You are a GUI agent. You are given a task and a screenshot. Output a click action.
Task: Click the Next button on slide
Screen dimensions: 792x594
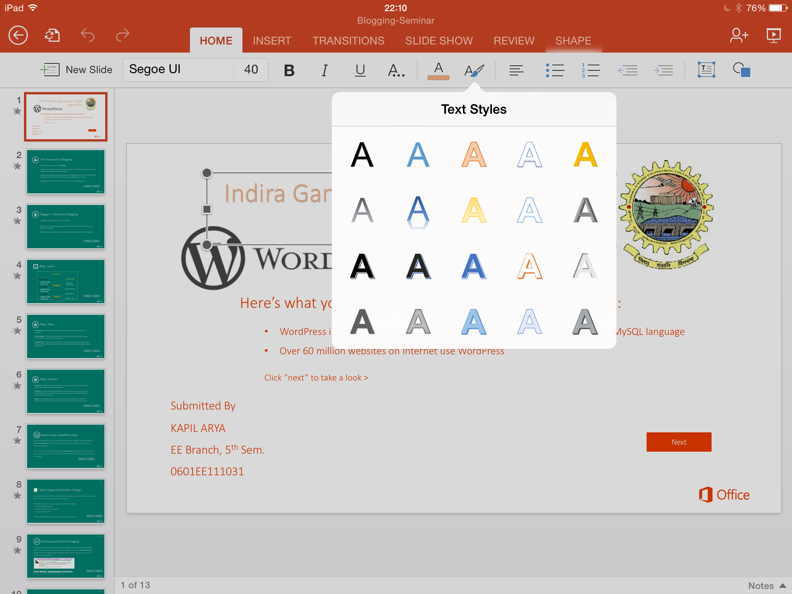[679, 442]
